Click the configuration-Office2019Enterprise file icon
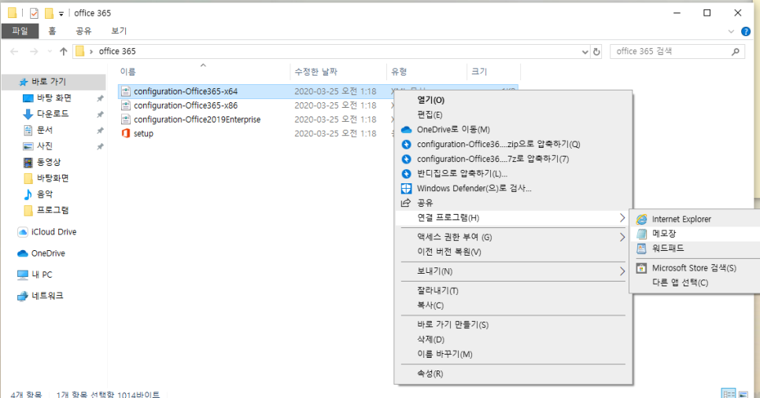This screenshot has width=760, height=398. (126, 120)
